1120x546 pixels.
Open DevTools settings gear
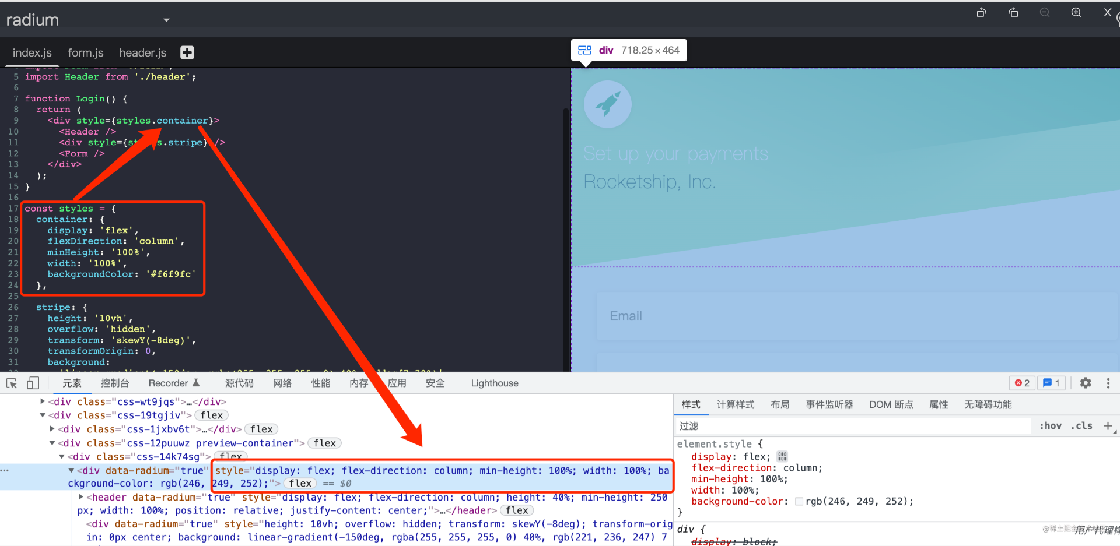point(1086,383)
